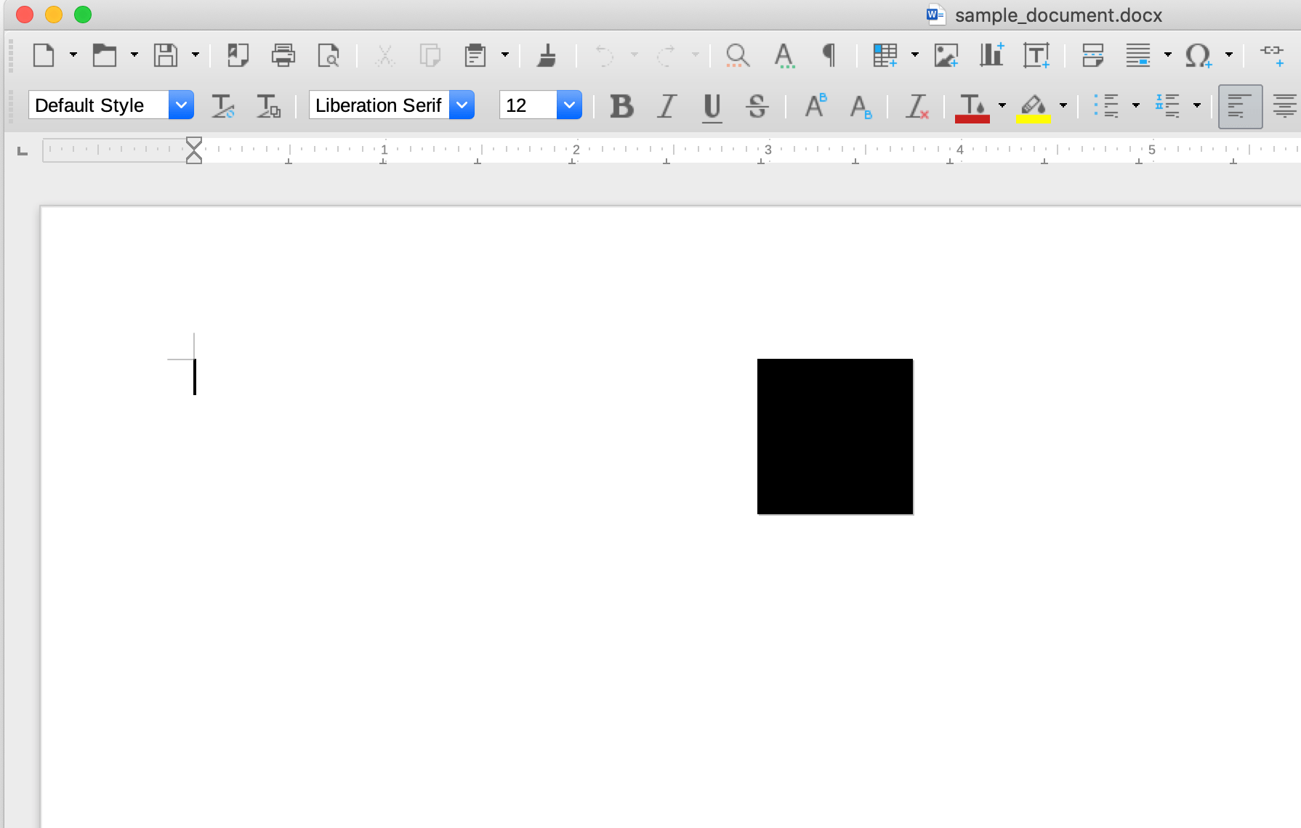This screenshot has height=828, width=1301.
Task: Open the font color dropdown arrow
Action: coord(1002,106)
